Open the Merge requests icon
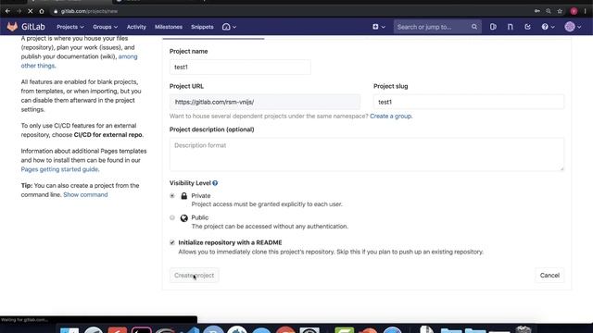593x333 pixels. click(511, 27)
